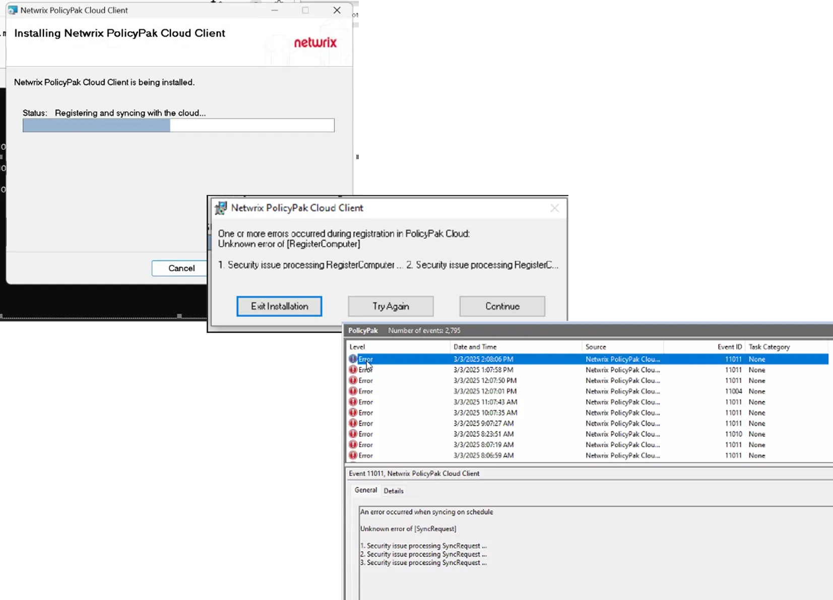Click the installer window's title bar icon
The height and width of the screenshot is (600, 833).
(x=13, y=10)
